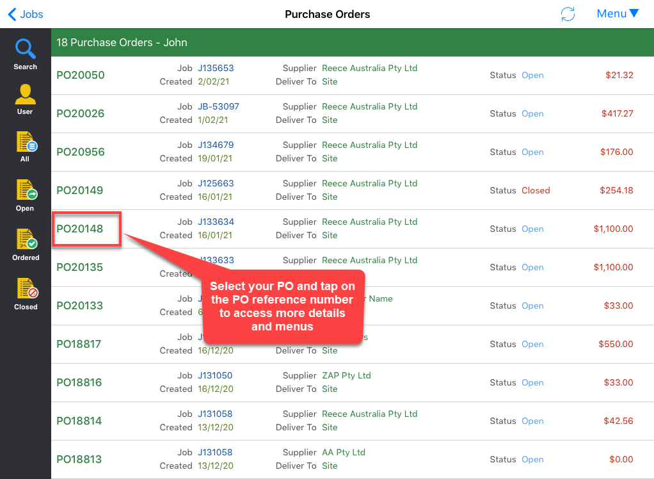Image resolution: width=654 pixels, height=479 pixels.
Task: Open the Search icon in sidebar
Action: pos(25,54)
